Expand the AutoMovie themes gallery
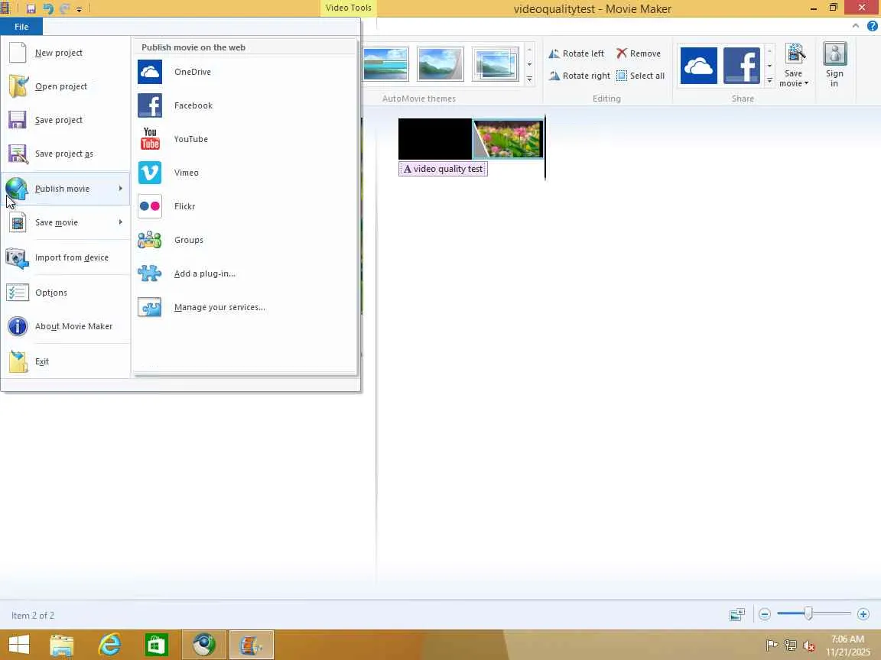Screen dimensions: 881x660 pos(529,79)
